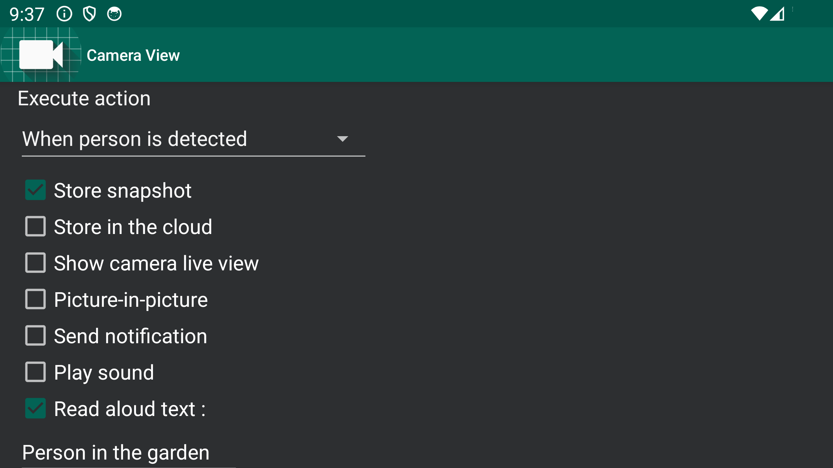Image resolution: width=833 pixels, height=468 pixels.
Task: Enable the Picture-in-picture option
Action: click(x=35, y=299)
